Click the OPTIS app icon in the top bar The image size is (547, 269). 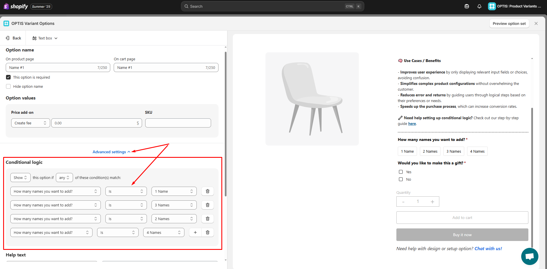(492, 6)
